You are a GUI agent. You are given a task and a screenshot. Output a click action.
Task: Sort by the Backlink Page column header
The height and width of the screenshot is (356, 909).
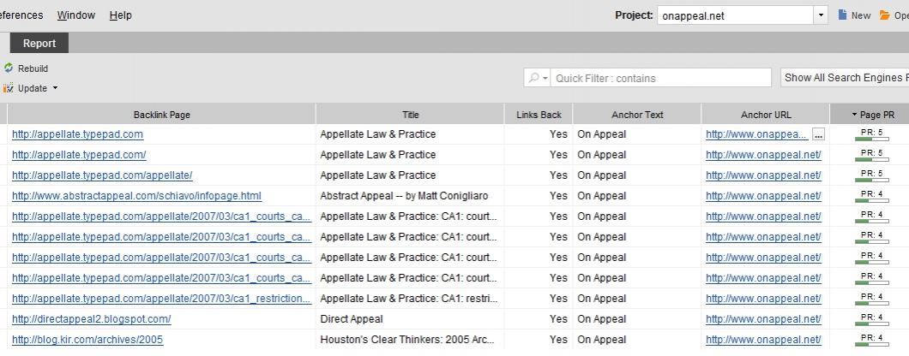161,115
